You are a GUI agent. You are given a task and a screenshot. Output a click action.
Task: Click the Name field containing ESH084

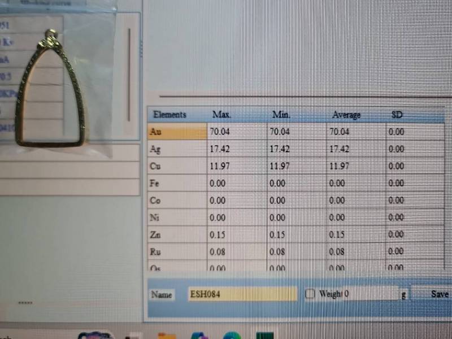242,294
